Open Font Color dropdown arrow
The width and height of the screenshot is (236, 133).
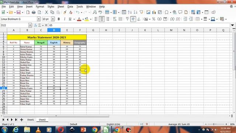[x=83, y=19]
